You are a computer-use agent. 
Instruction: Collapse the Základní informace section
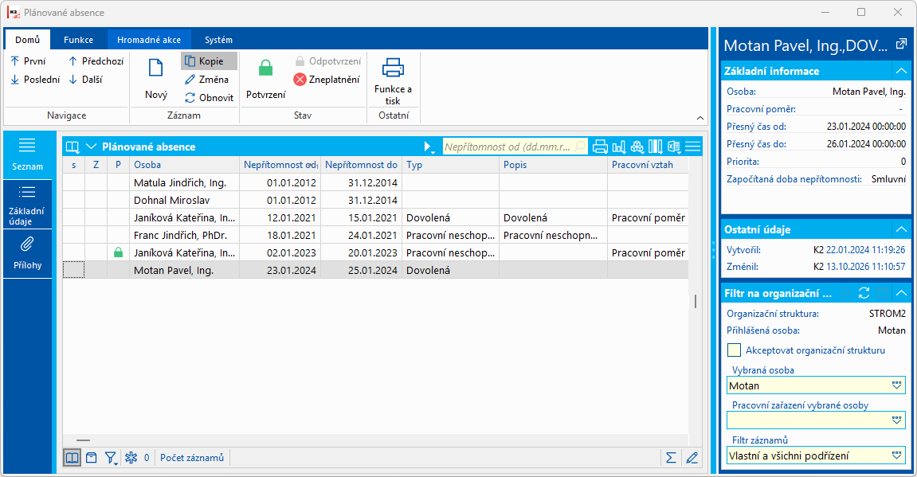pos(901,72)
